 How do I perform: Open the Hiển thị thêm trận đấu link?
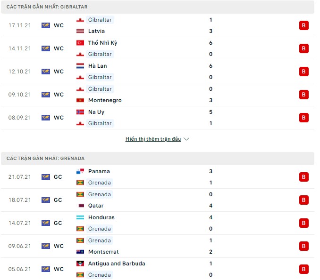tap(153, 139)
